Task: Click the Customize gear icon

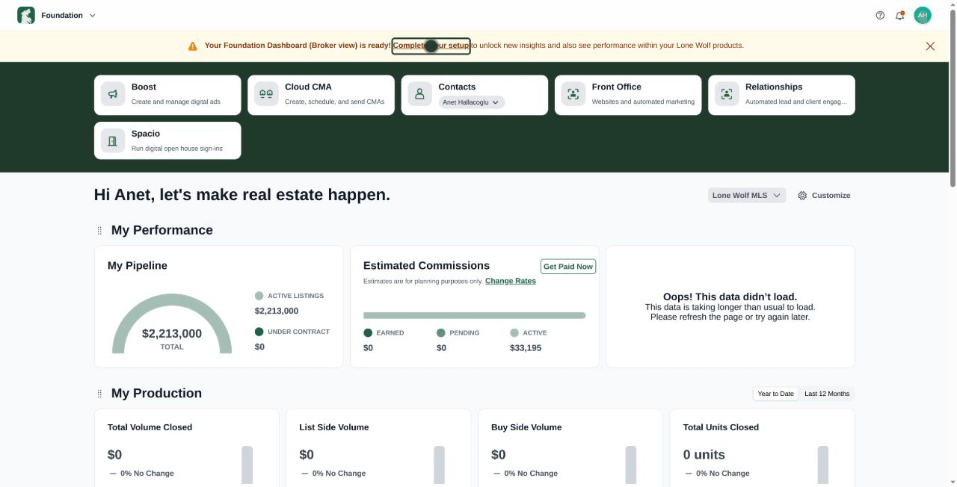Action: point(802,196)
